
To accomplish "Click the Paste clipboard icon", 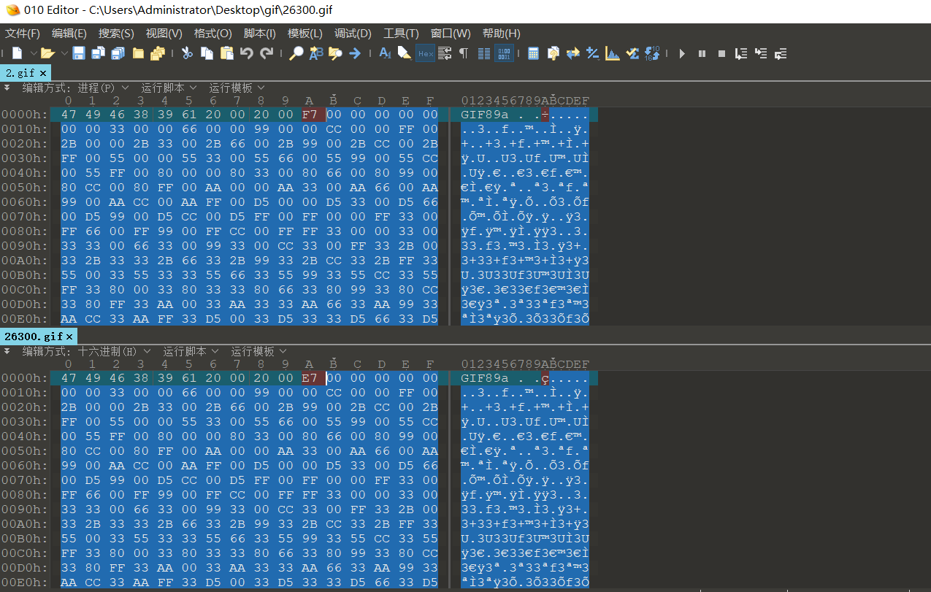I will click(x=226, y=53).
